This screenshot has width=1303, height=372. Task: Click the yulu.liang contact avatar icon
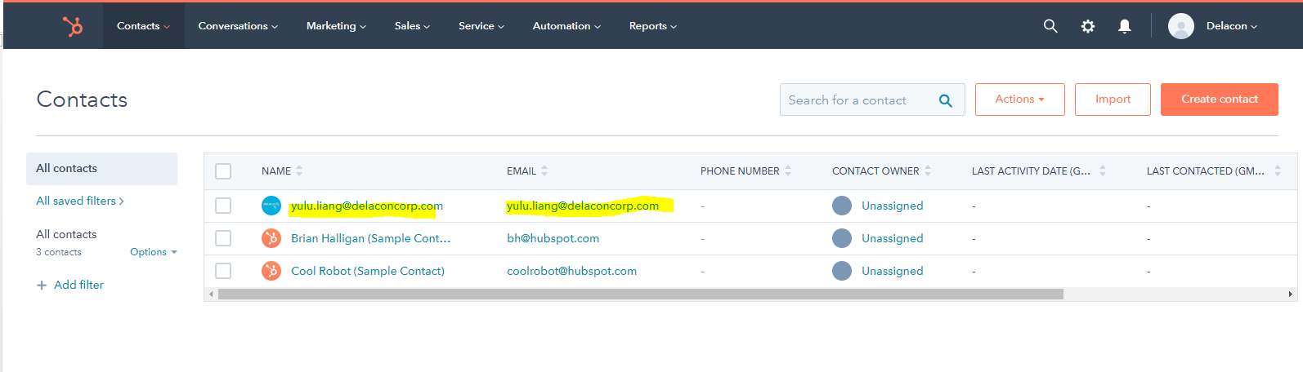(271, 206)
